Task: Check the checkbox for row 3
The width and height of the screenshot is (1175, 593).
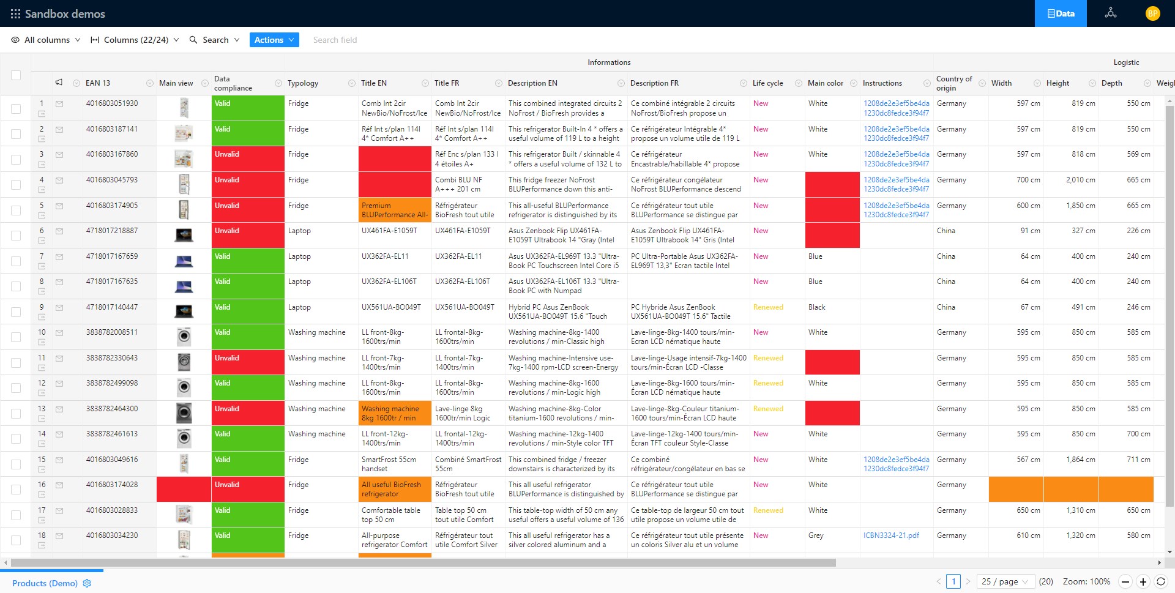Action: tap(16, 160)
